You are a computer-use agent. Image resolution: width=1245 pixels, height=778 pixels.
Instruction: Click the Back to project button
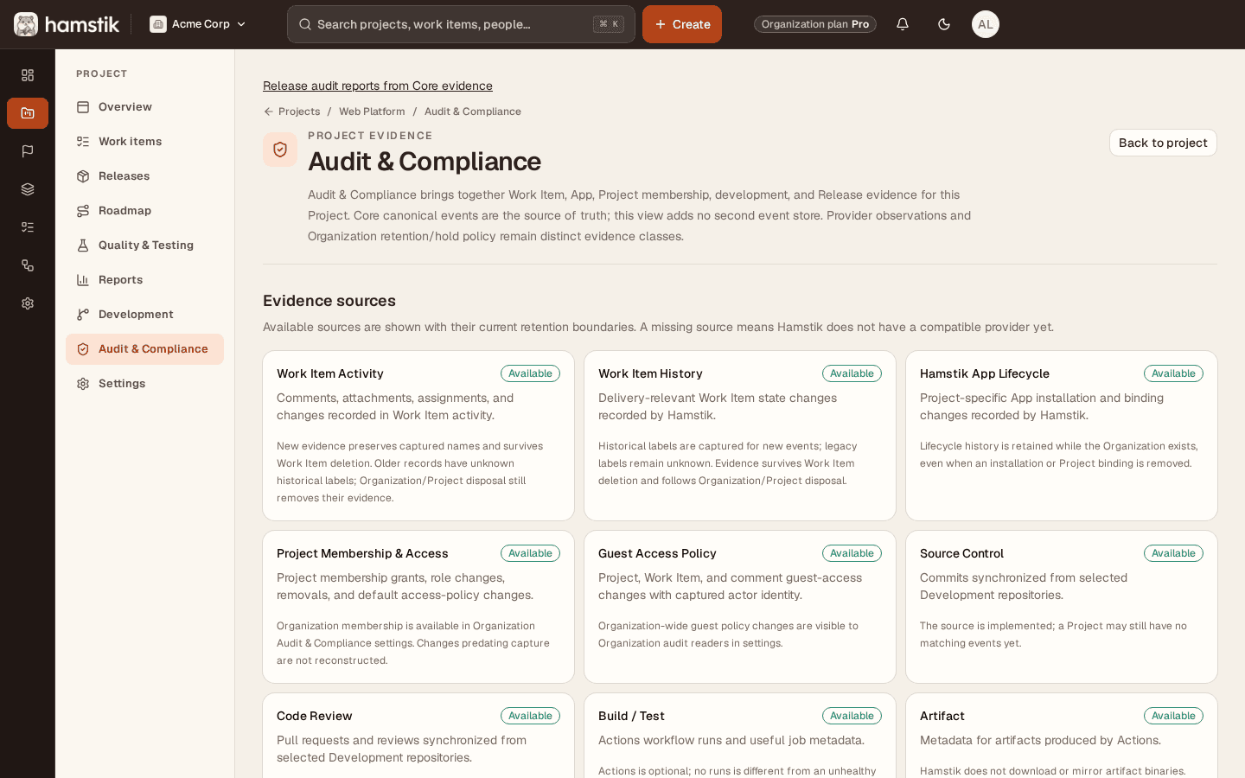1163,143
